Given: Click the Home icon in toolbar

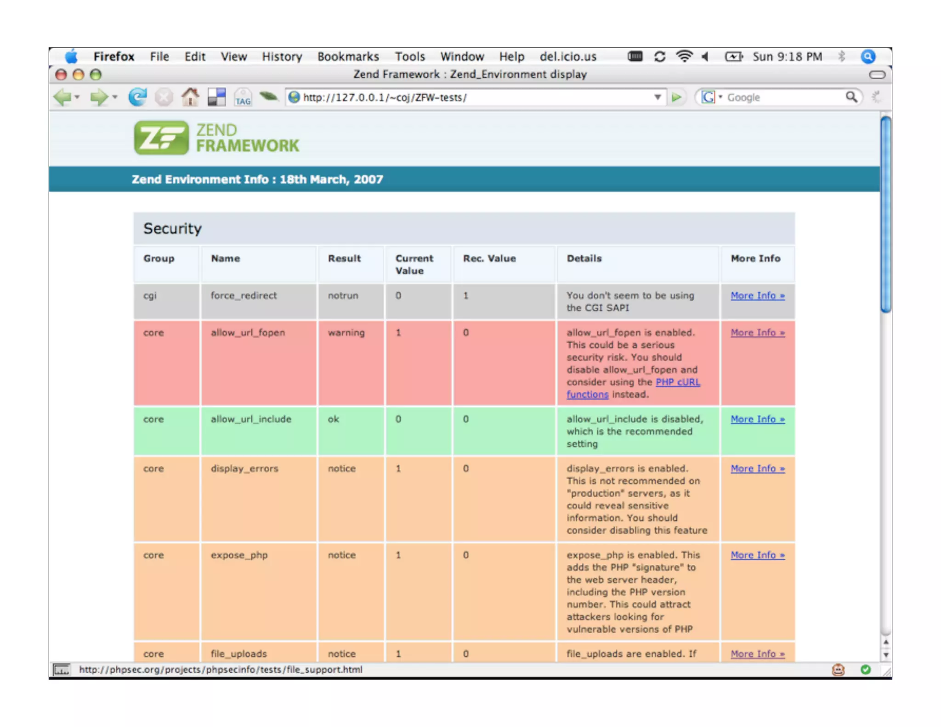Looking at the screenshot, I should tap(190, 97).
